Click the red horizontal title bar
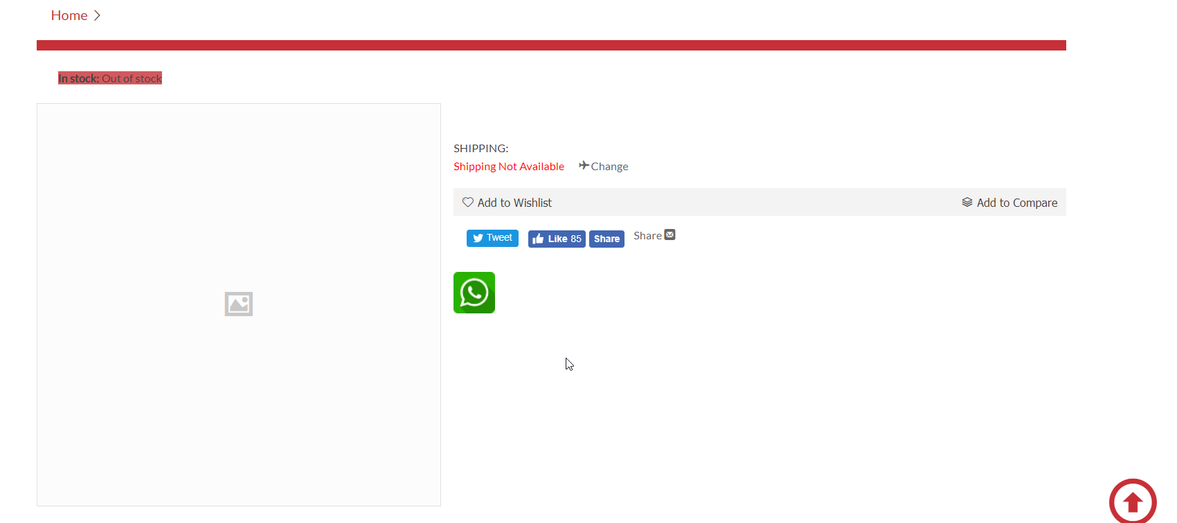Screen dimensions: 1177x523 pyautogui.click(x=551, y=45)
